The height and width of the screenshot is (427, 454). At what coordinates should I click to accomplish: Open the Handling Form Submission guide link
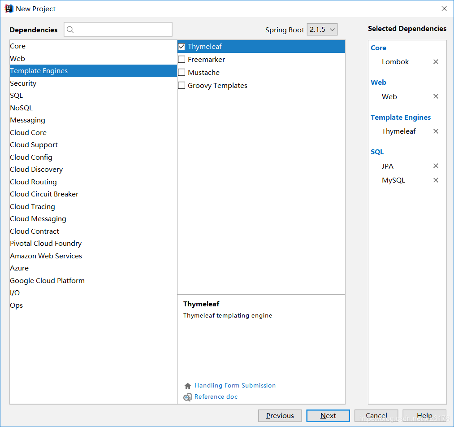pos(235,385)
